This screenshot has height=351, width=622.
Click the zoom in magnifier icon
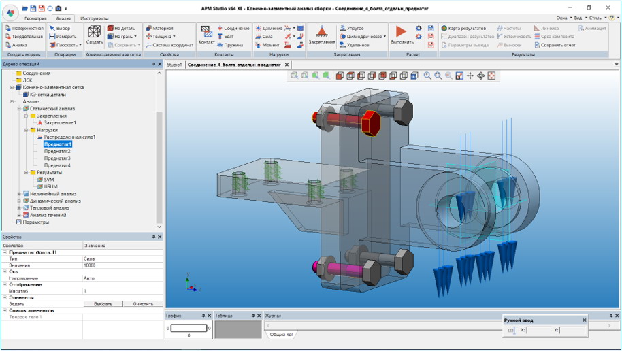pyautogui.click(x=427, y=76)
